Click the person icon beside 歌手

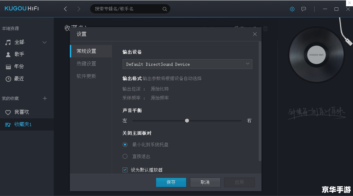(x=8, y=55)
